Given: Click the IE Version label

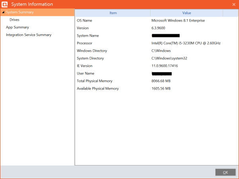Looking at the screenshot, I should pos(84,66).
